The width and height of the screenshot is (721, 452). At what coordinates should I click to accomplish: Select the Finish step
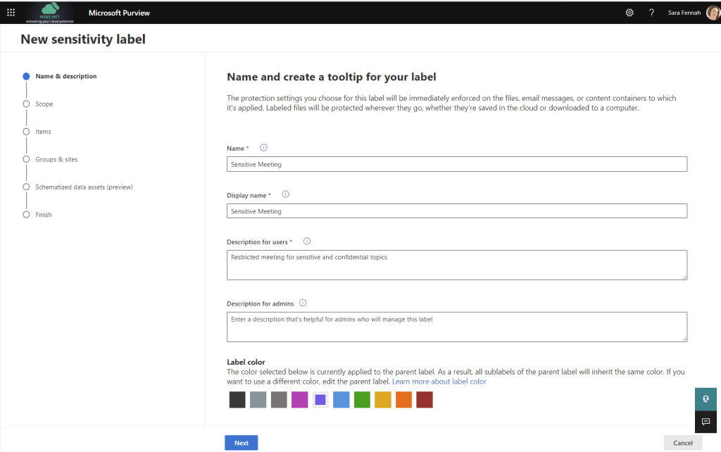click(44, 214)
